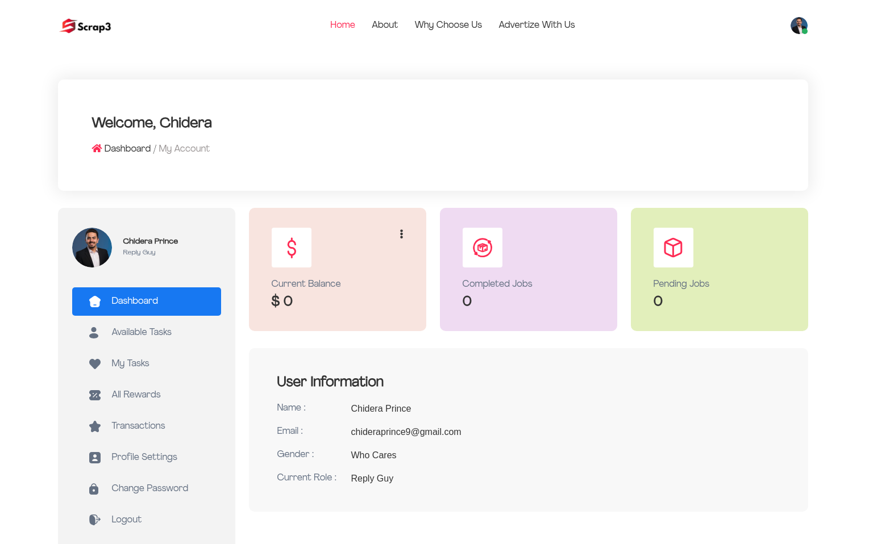Click the Completed Jobs icon
The image size is (873, 544).
coord(483,248)
